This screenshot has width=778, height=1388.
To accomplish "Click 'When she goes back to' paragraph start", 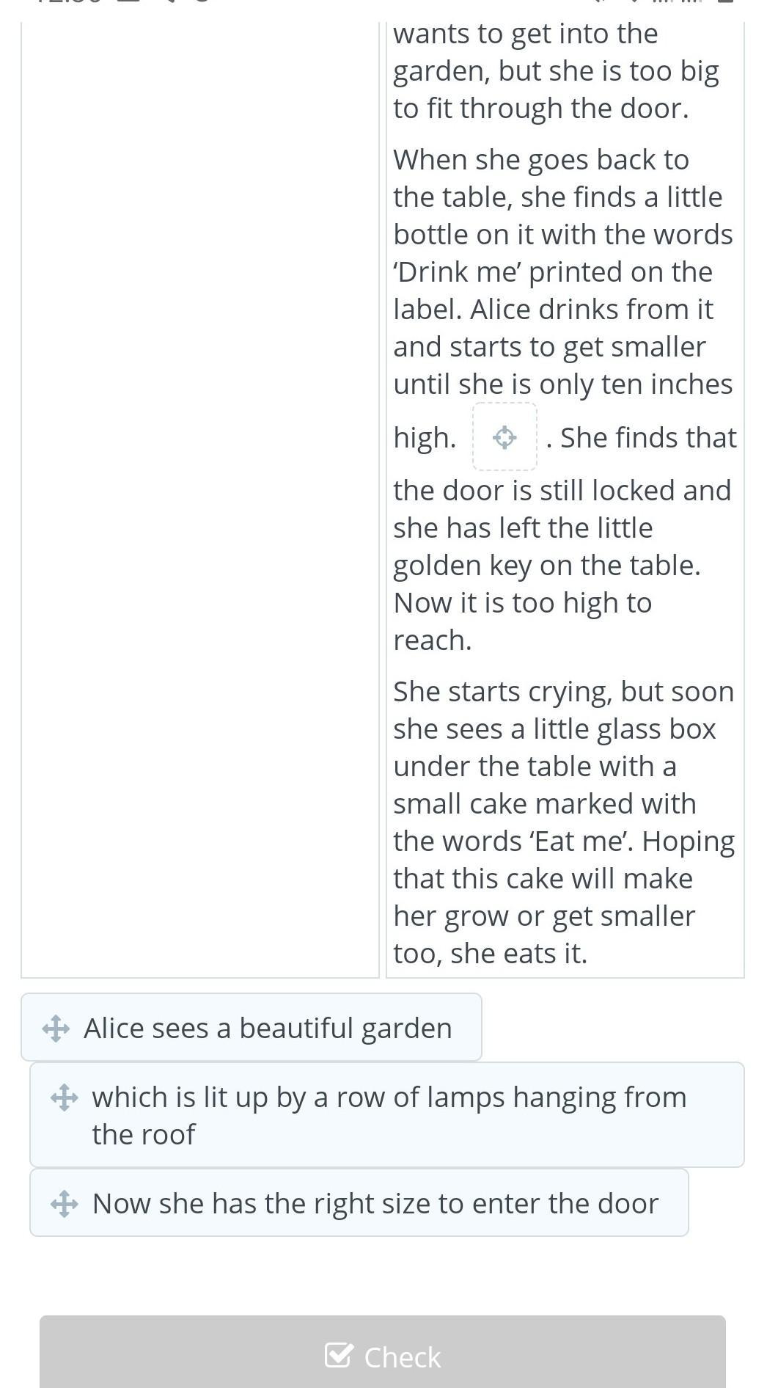I will (541, 160).
